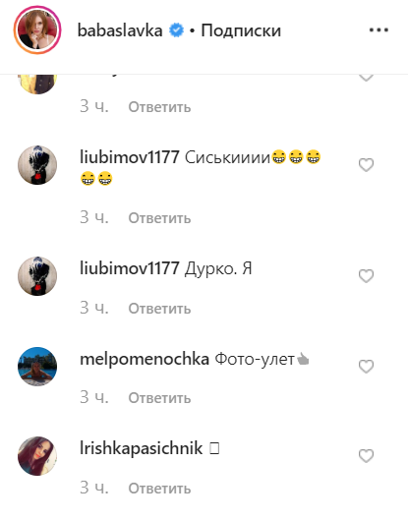The width and height of the screenshot is (408, 521).
Task: Open the three-dots more options menu
Action: pos(379,29)
